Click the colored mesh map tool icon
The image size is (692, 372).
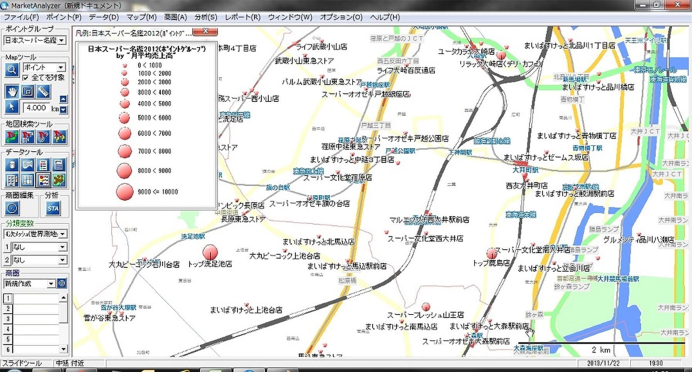click(59, 180)
